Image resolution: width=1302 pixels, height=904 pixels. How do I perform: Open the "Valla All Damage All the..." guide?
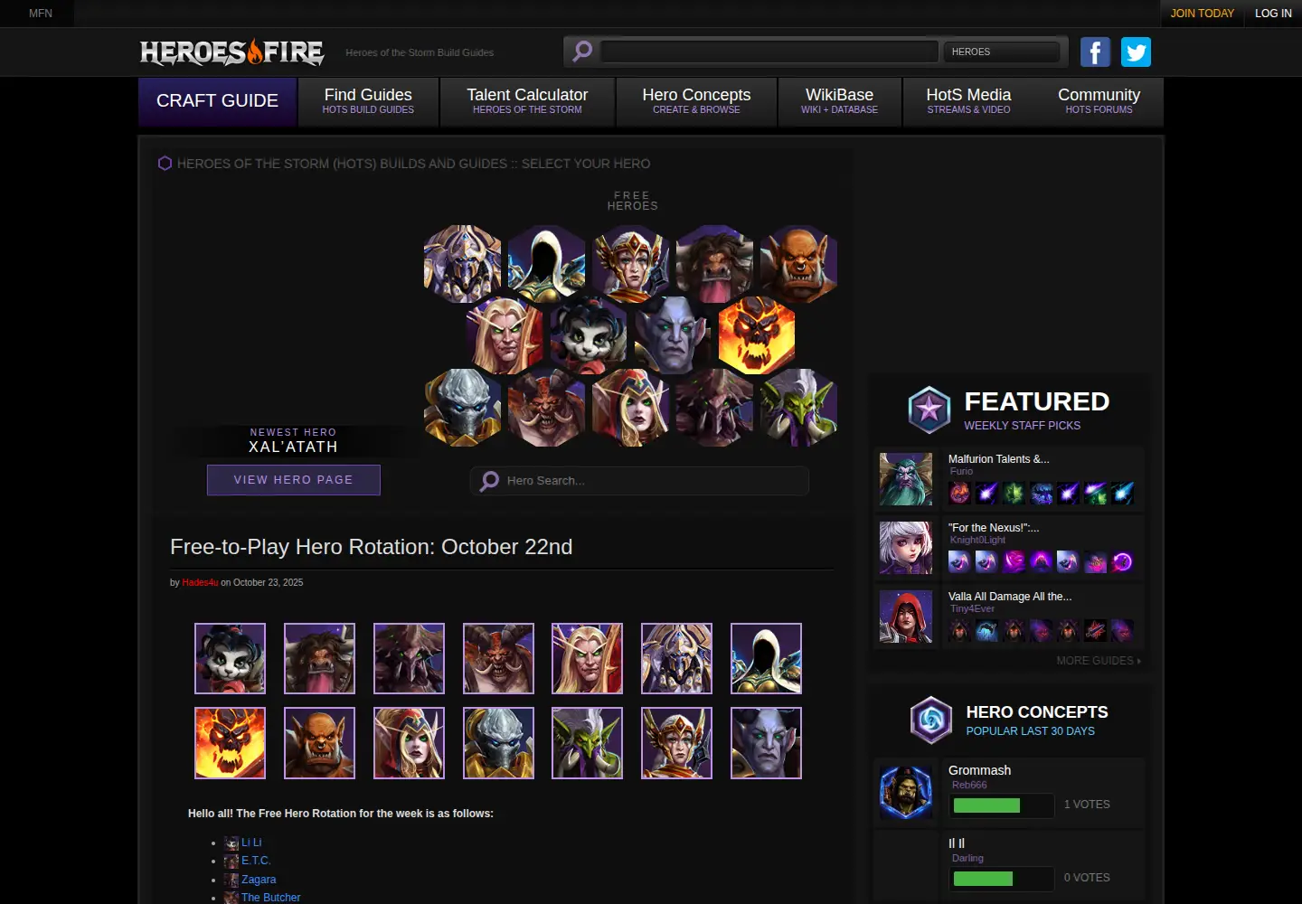(1010, 597)
